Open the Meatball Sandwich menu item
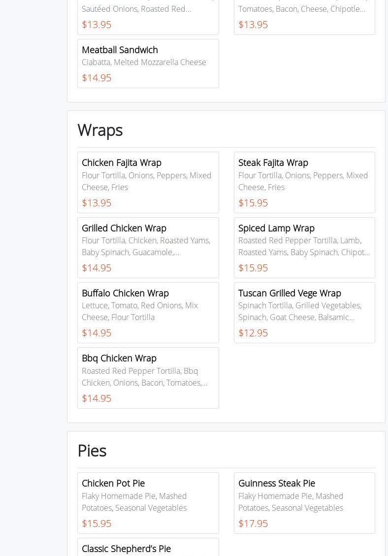Viewport: 388px width, 556px height. (148, 64)
